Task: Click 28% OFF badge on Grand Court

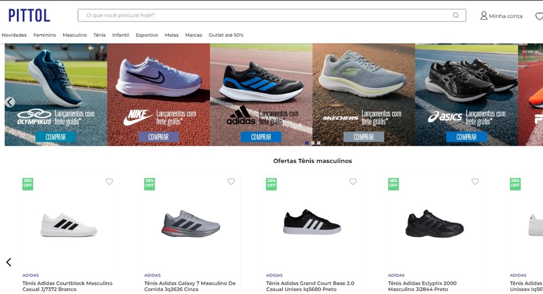Action: (x=271, y=183)
